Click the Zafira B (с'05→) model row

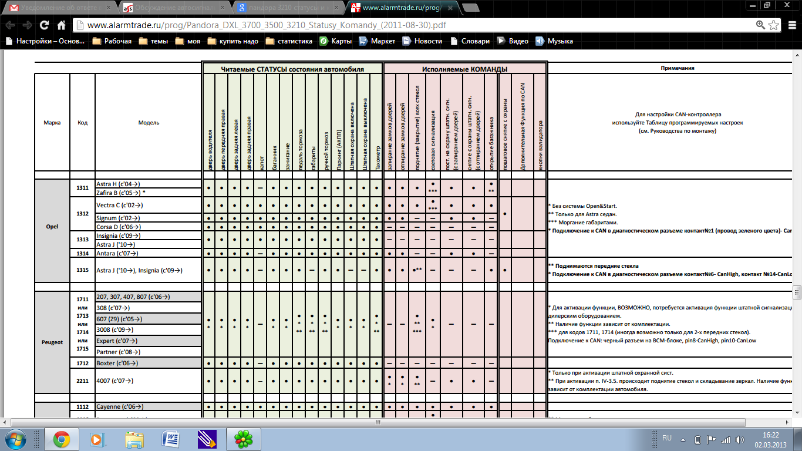(x=148, y=192)
